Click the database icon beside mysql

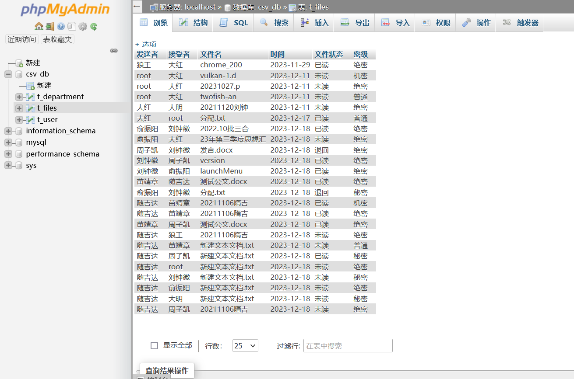(18, 143)
